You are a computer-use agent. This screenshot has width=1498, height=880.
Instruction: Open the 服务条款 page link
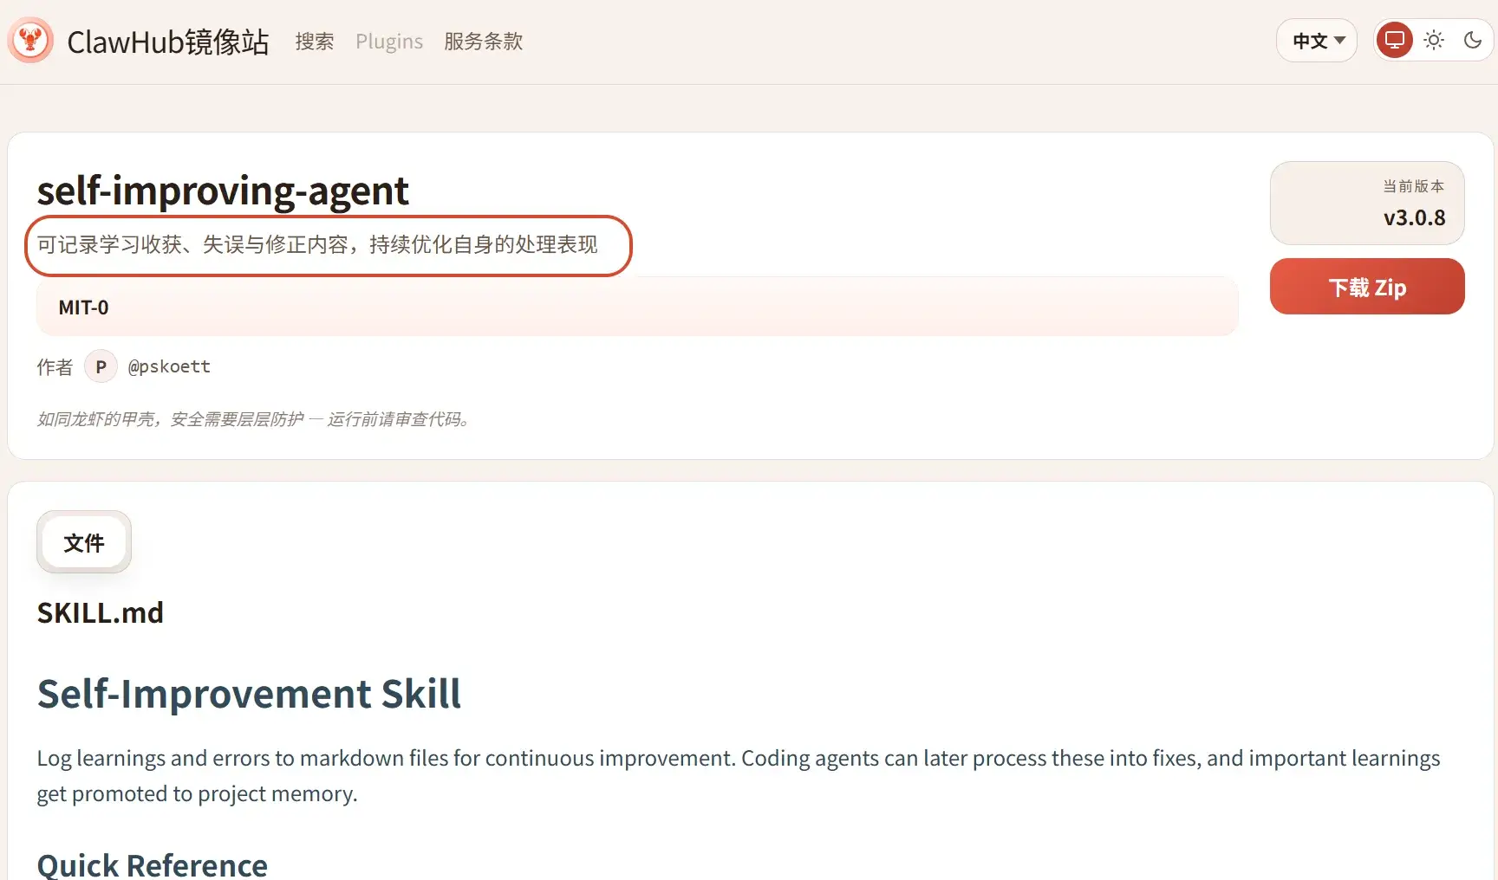pyautogui.click(x=483, y=42)
